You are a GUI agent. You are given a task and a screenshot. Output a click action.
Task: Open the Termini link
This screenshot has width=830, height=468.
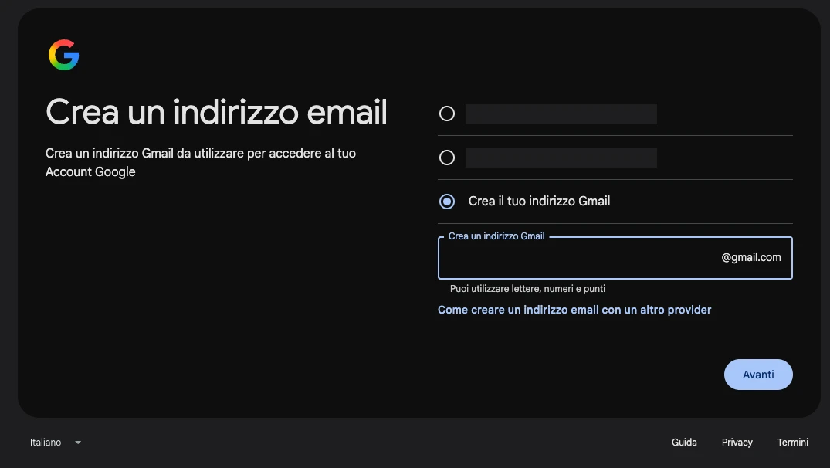pos(792,442)
